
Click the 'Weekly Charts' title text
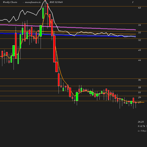10,2
